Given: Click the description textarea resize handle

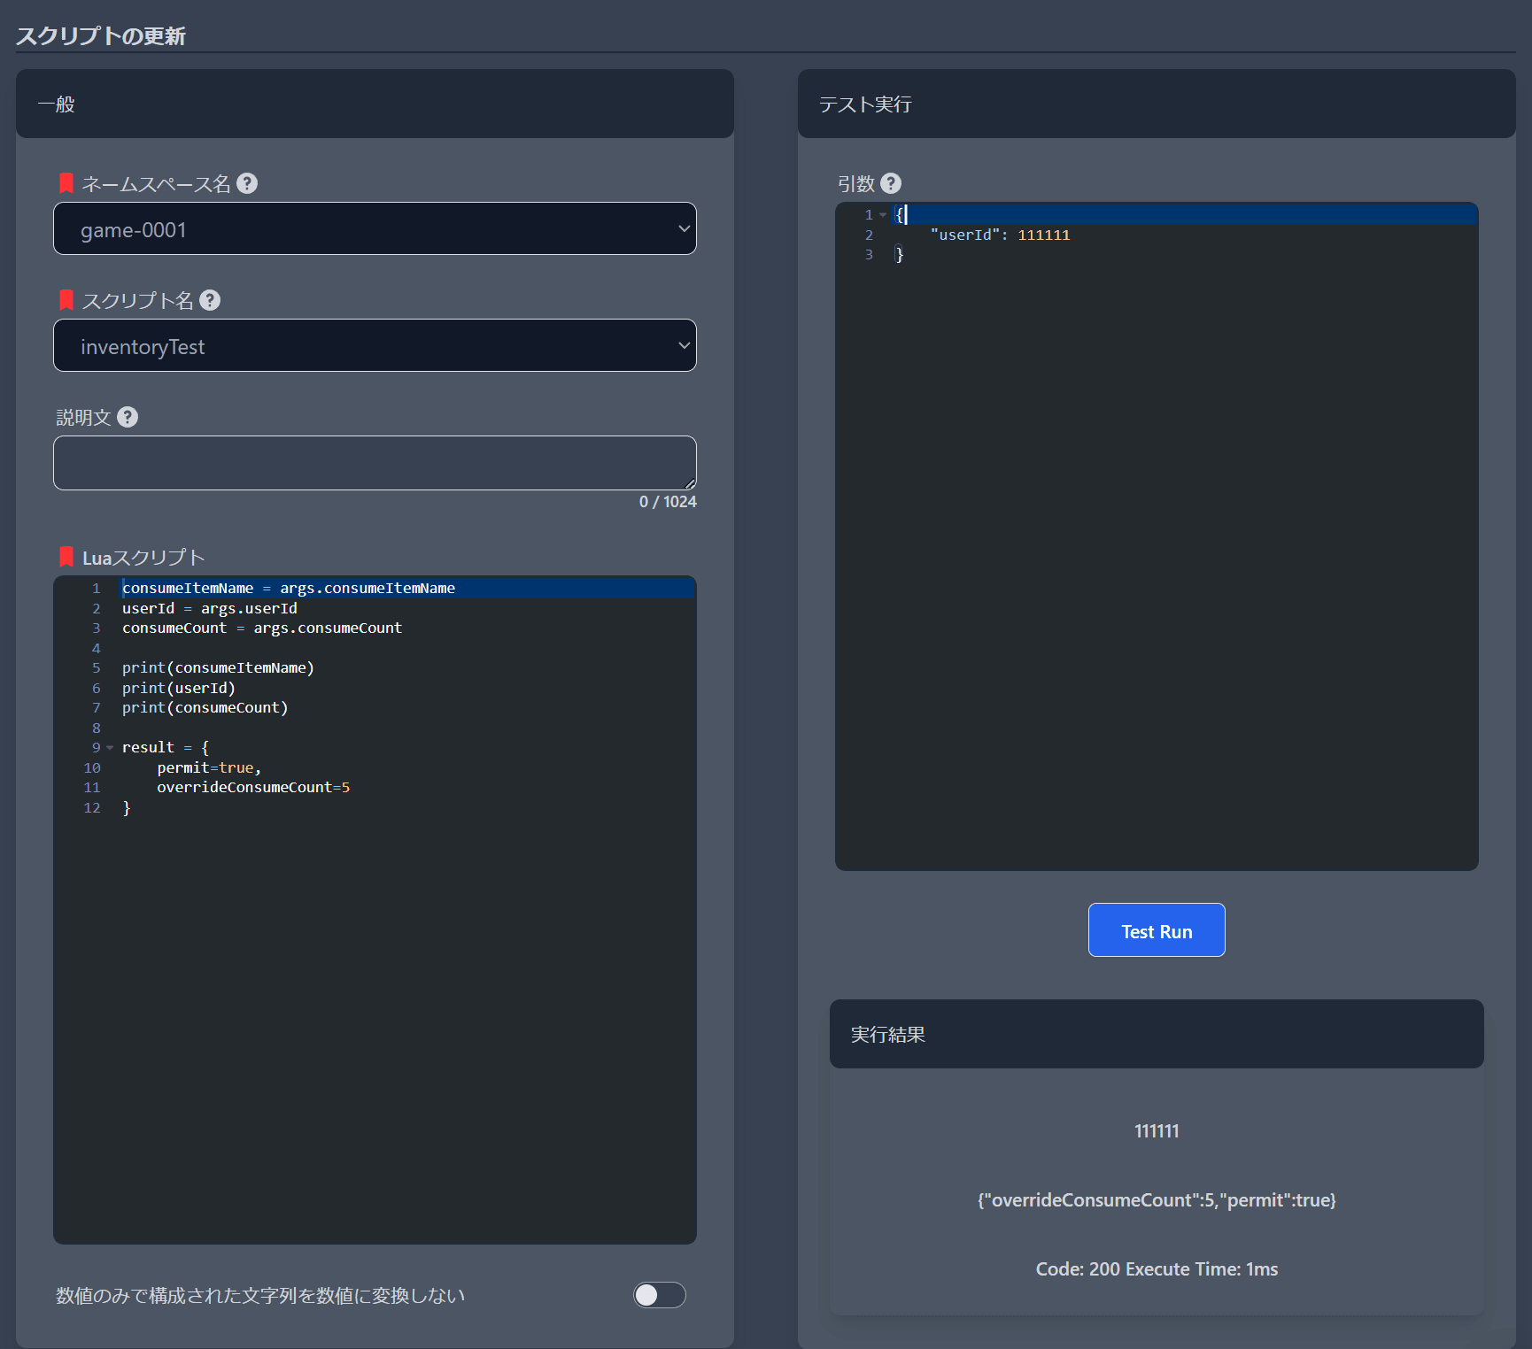Looking at the screenshot, I should pyautogui.click(x=690, y=483).
